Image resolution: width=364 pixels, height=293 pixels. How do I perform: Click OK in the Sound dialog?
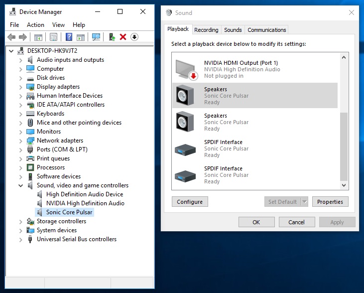[256, 222]
